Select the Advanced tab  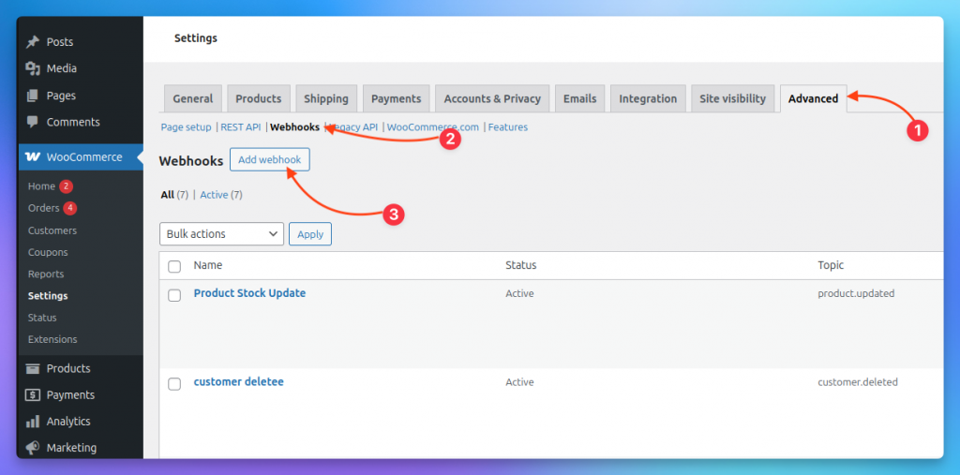[814, 99]
